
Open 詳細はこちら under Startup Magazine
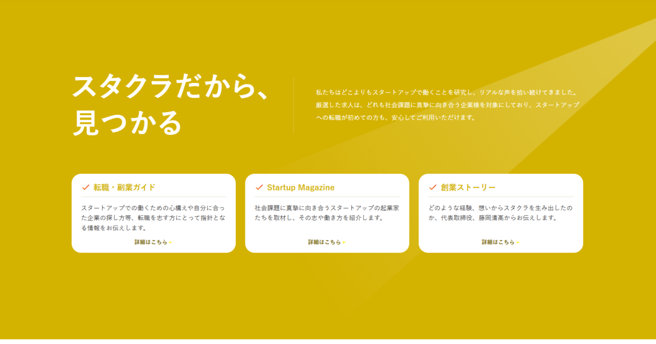coord(324,242)
